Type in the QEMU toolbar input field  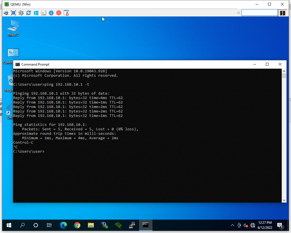point(259,13)
